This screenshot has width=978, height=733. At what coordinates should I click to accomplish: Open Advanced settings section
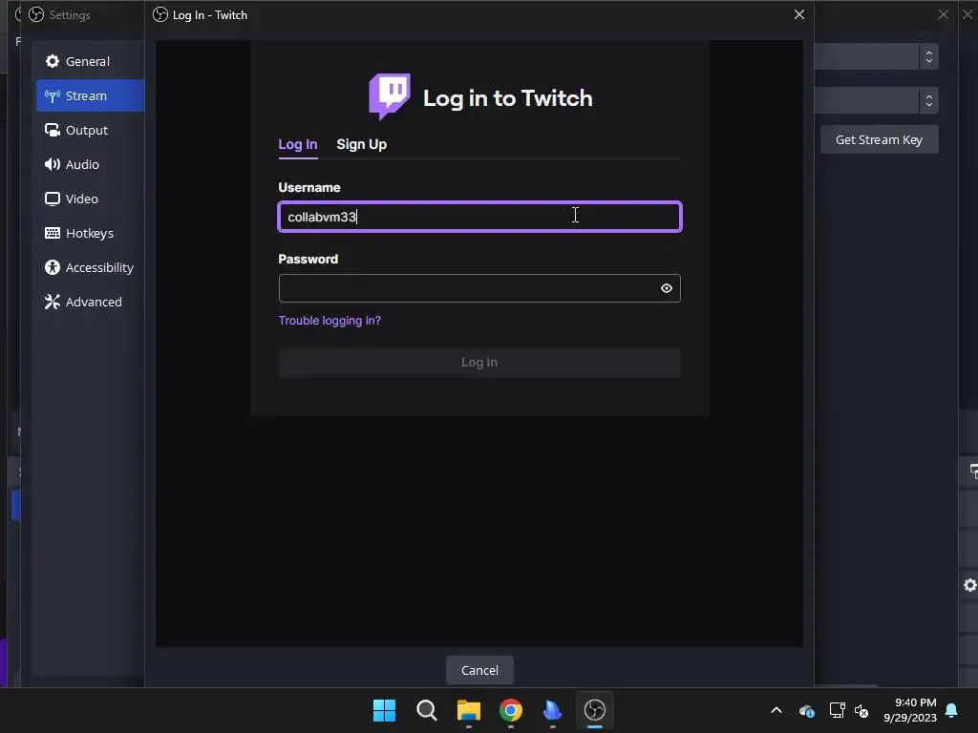pyautogui.click(x=90, y=301)
